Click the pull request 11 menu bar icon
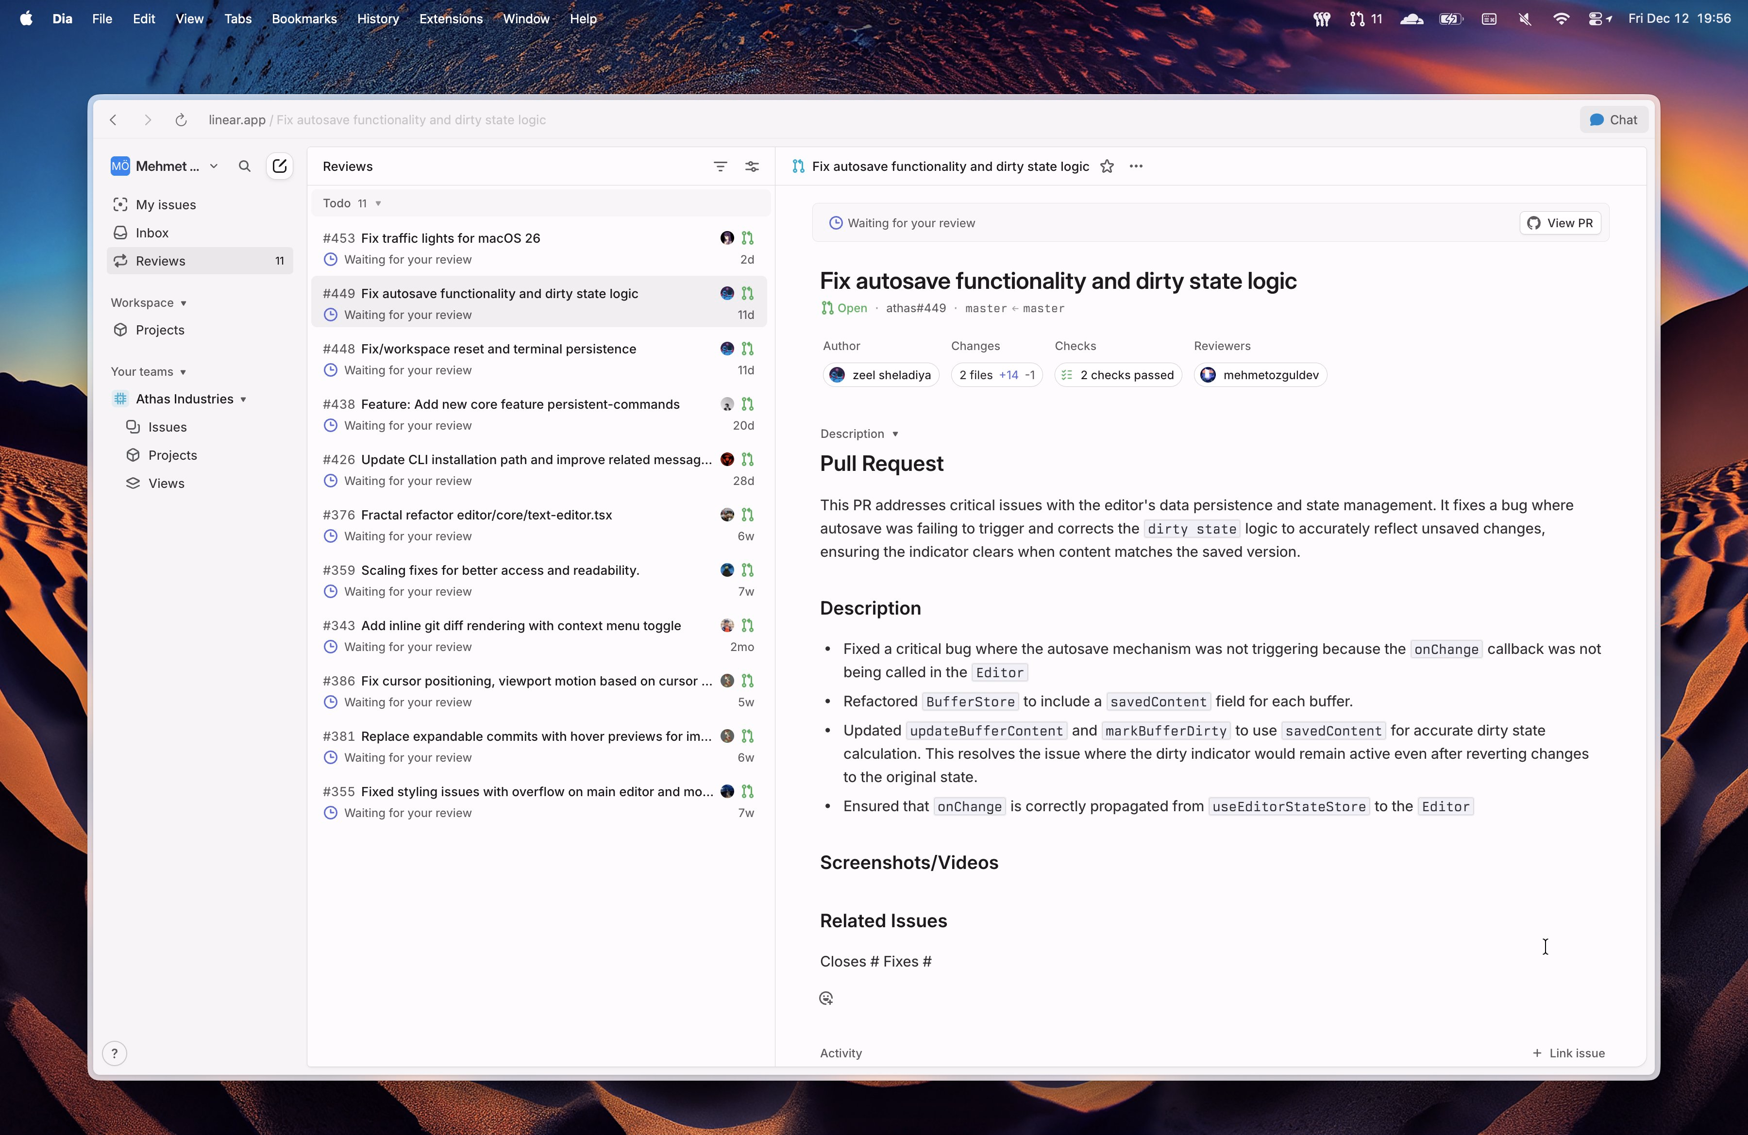1748x1135 pixels. click(1366, 18)
